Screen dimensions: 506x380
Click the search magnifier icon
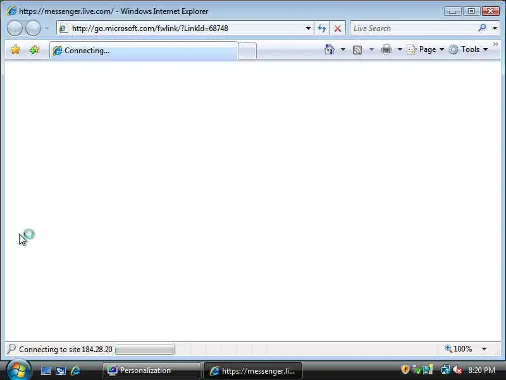482,28
